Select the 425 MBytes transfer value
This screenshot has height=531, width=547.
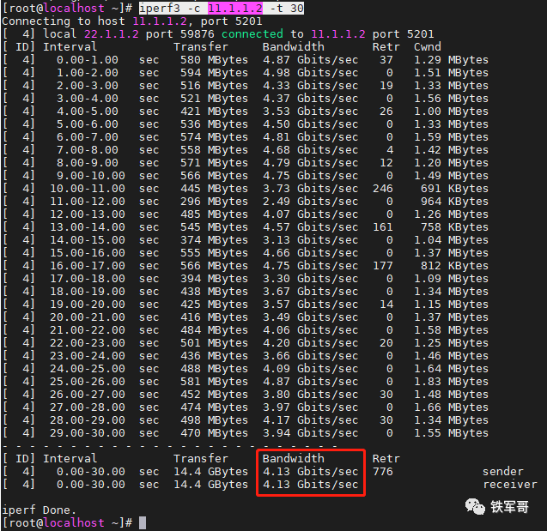point(214,305)
